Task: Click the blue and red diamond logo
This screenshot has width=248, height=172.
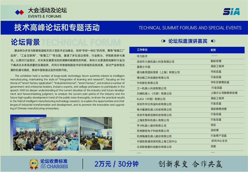Action: pyautogui.click(x=20, y=12)
